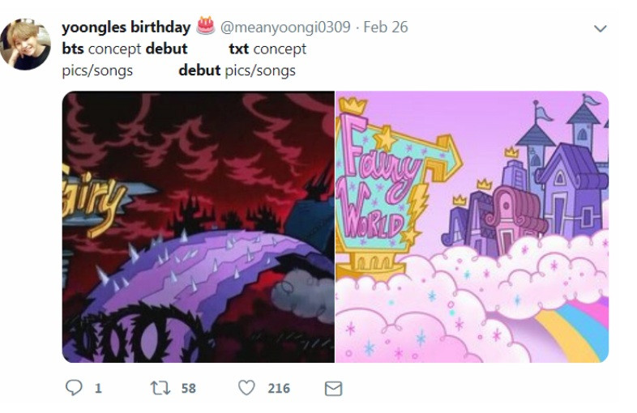View the pink Fairy World image
Image resolution: width=637 pixels, height=413 pixels.
472,227
